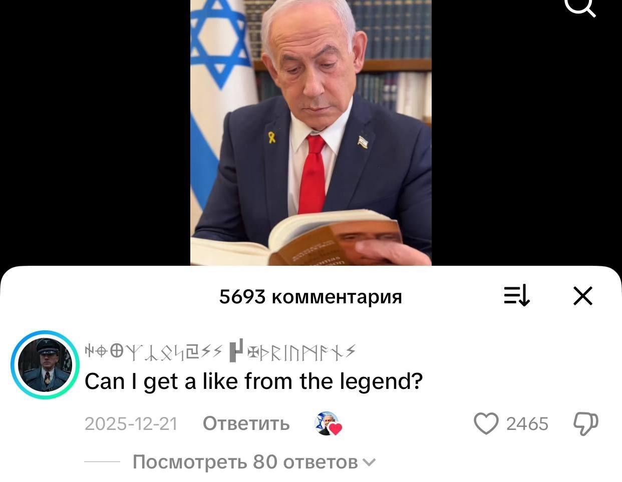This screenshot has width=622, height=482.
Task: Tap the 5693 комментария header
Action: pos(310,296)
